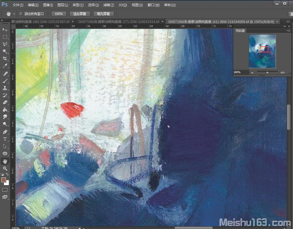Close the (27)-22M-3200X2414.tif document tab

pyautogui.click(x=162, y=22)
